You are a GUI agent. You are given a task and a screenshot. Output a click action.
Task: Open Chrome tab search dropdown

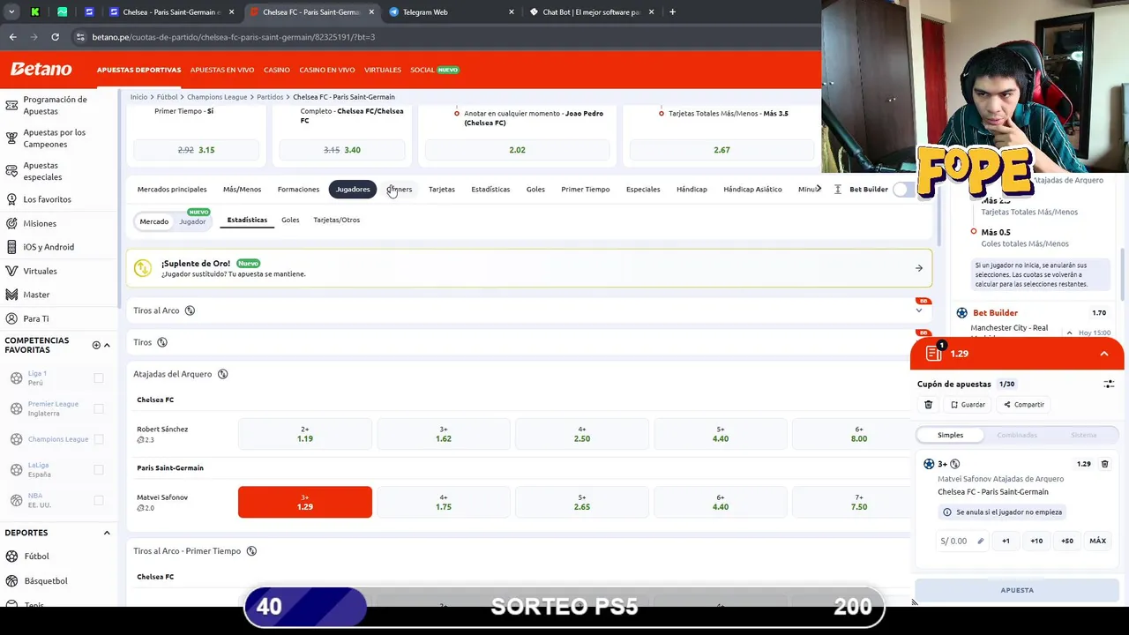[x=11, y=11]
